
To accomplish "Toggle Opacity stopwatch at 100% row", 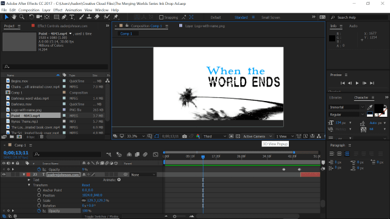I will 39,211.
